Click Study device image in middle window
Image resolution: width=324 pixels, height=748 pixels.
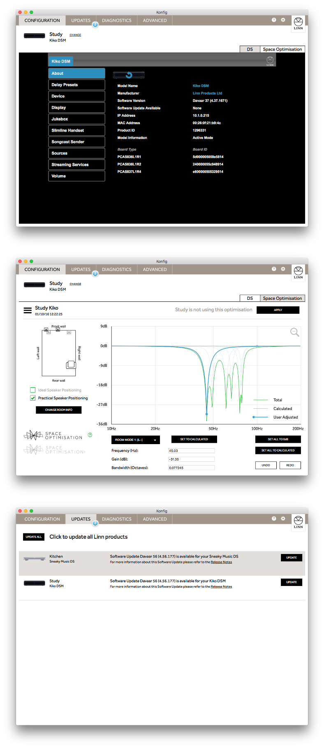(35, 285)
